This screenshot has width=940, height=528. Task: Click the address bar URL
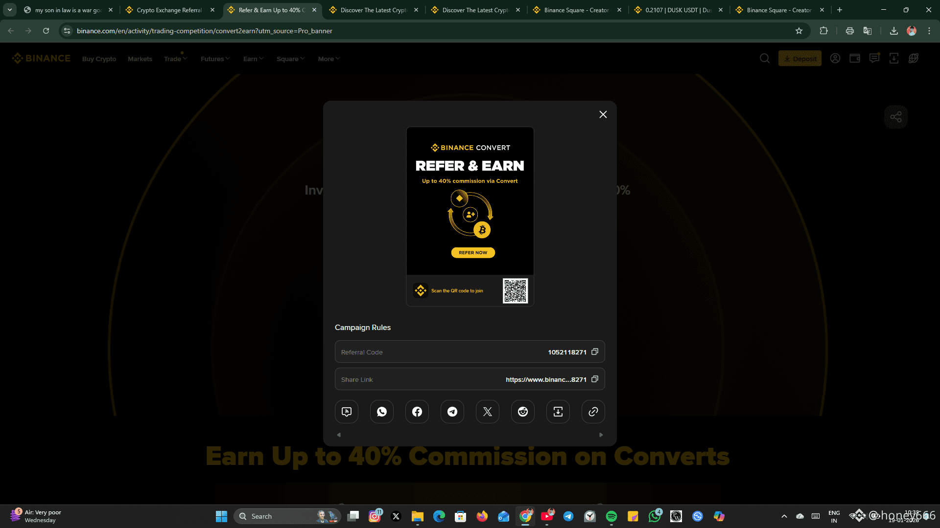[x=205, y=31]
